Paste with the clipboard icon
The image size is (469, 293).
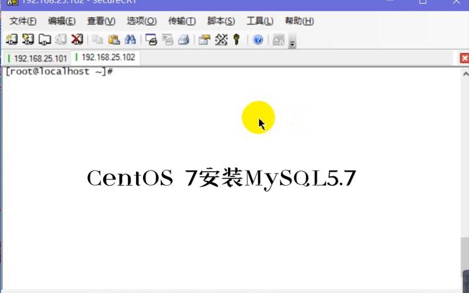coord(114,39)
